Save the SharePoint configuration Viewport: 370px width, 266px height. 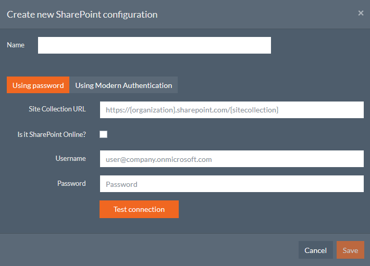[x=350, y=250]
